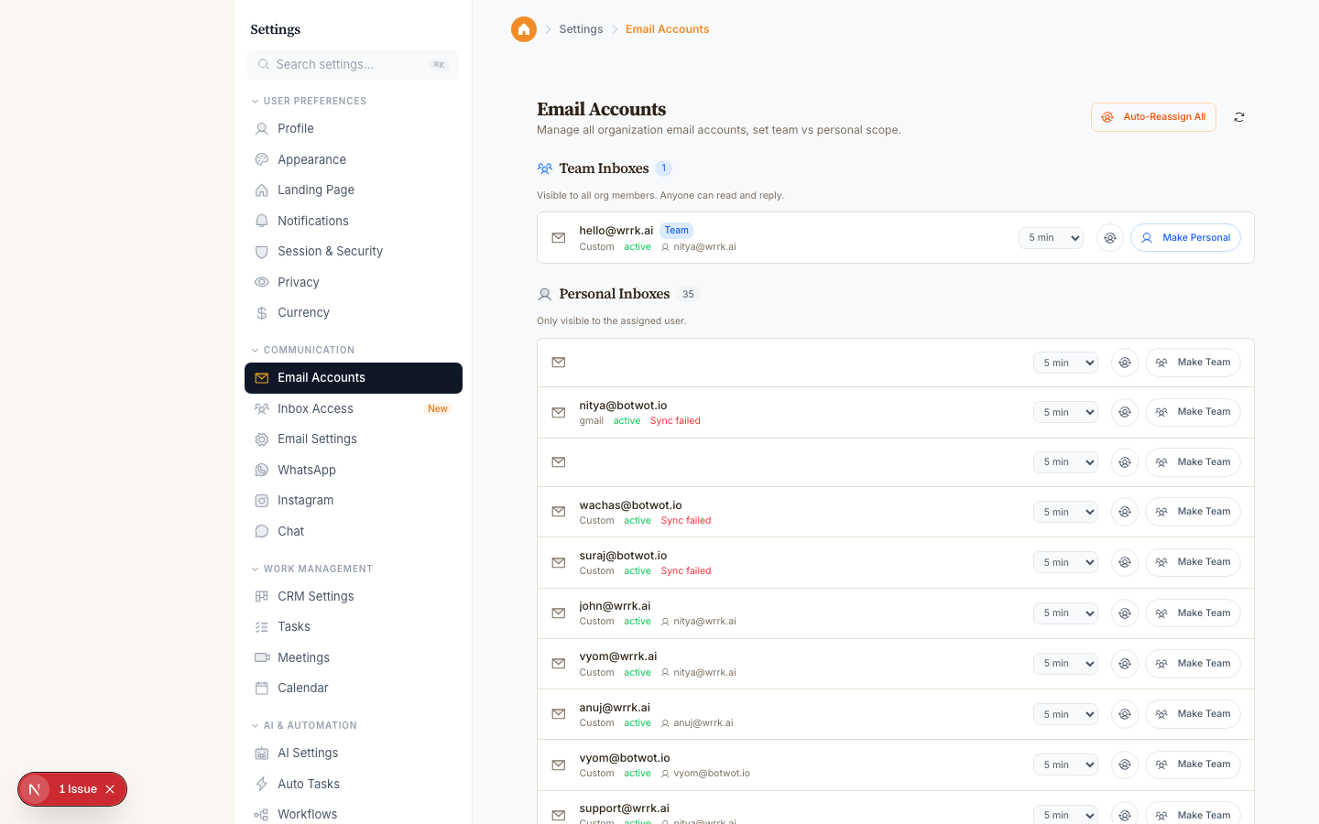This screenshot has height=824, width=1319.
Task: Click the refresh icon beside Auto-Reassign All
Action: (1238, 117)
